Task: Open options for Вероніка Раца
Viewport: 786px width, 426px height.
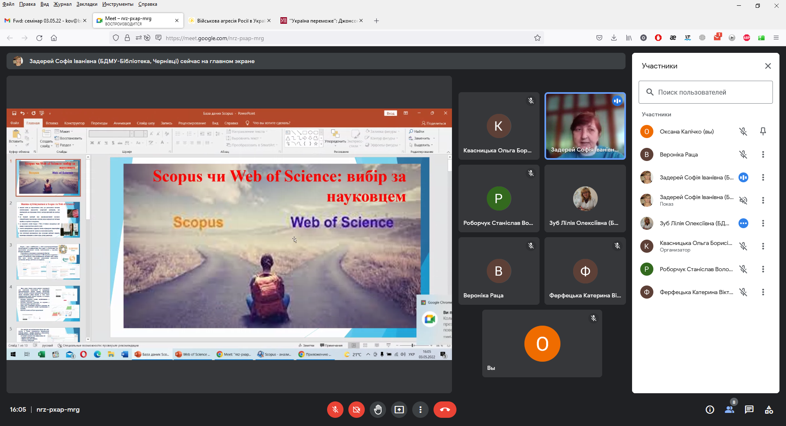Action: coord(763,154)
